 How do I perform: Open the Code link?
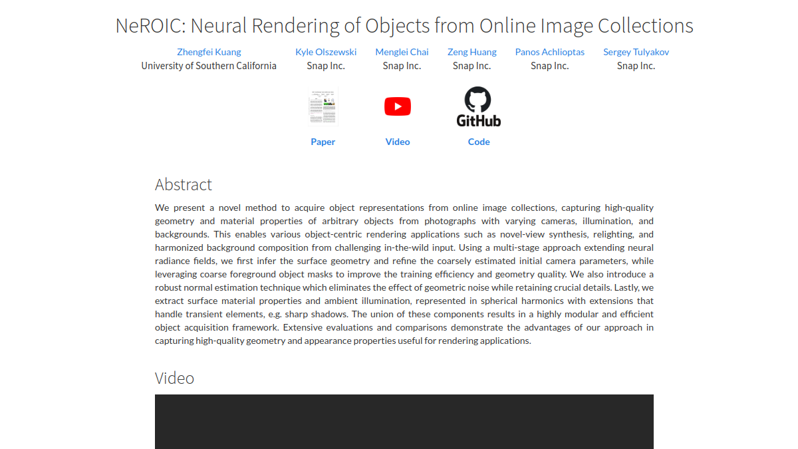tap(479, 142)
